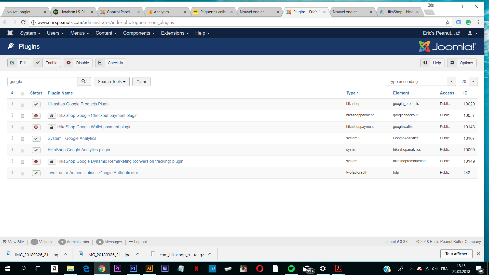Click lock icon beside Google Wallet payment plugin

(x=52, y=127)
